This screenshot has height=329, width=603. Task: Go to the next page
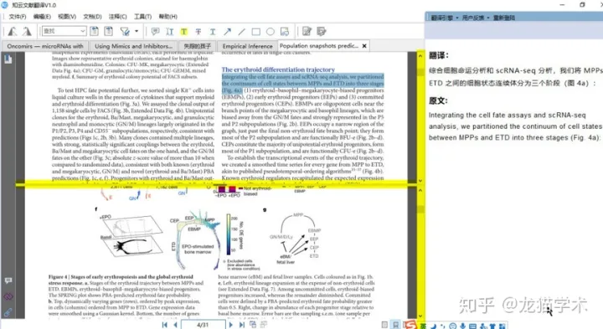click(230, 325)
